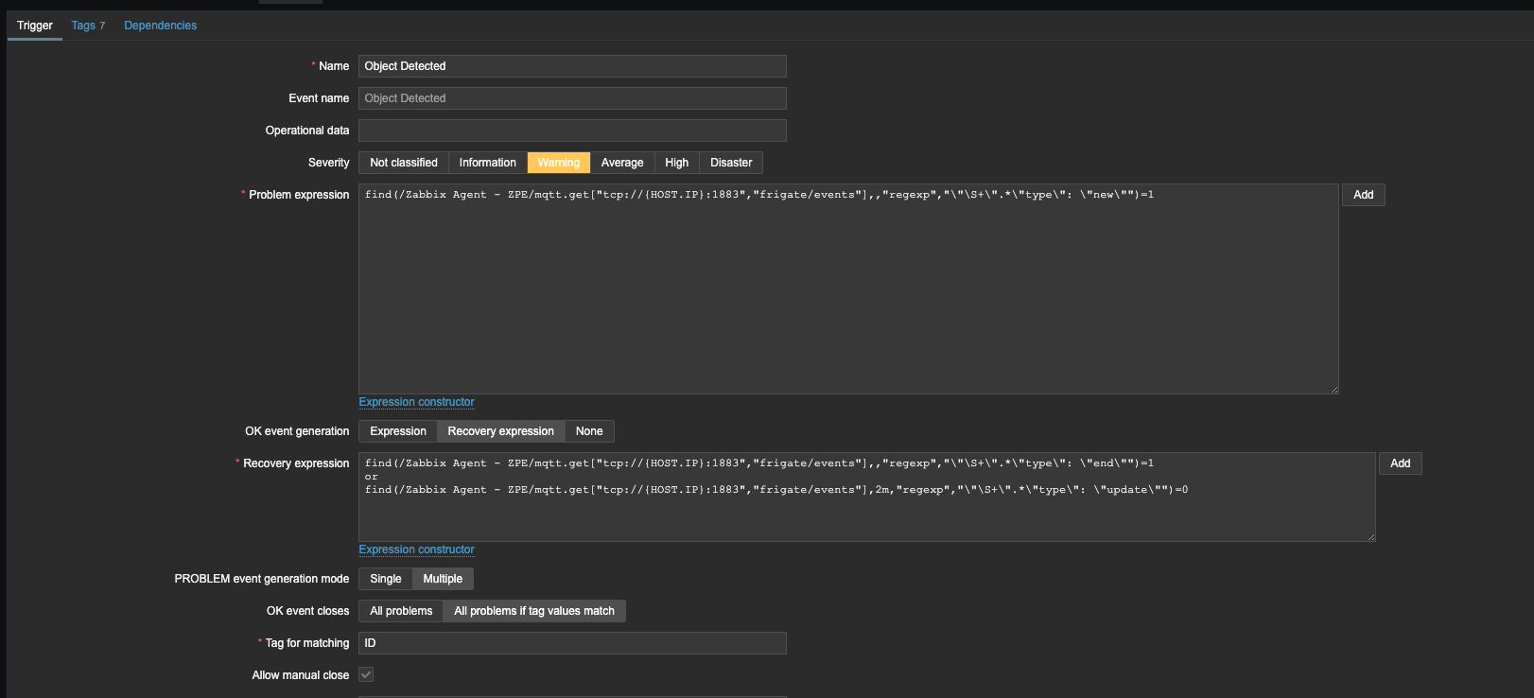This screenshot has width=1534, height=698.
Task: Switch to the Tags tab
Action: 87,26
